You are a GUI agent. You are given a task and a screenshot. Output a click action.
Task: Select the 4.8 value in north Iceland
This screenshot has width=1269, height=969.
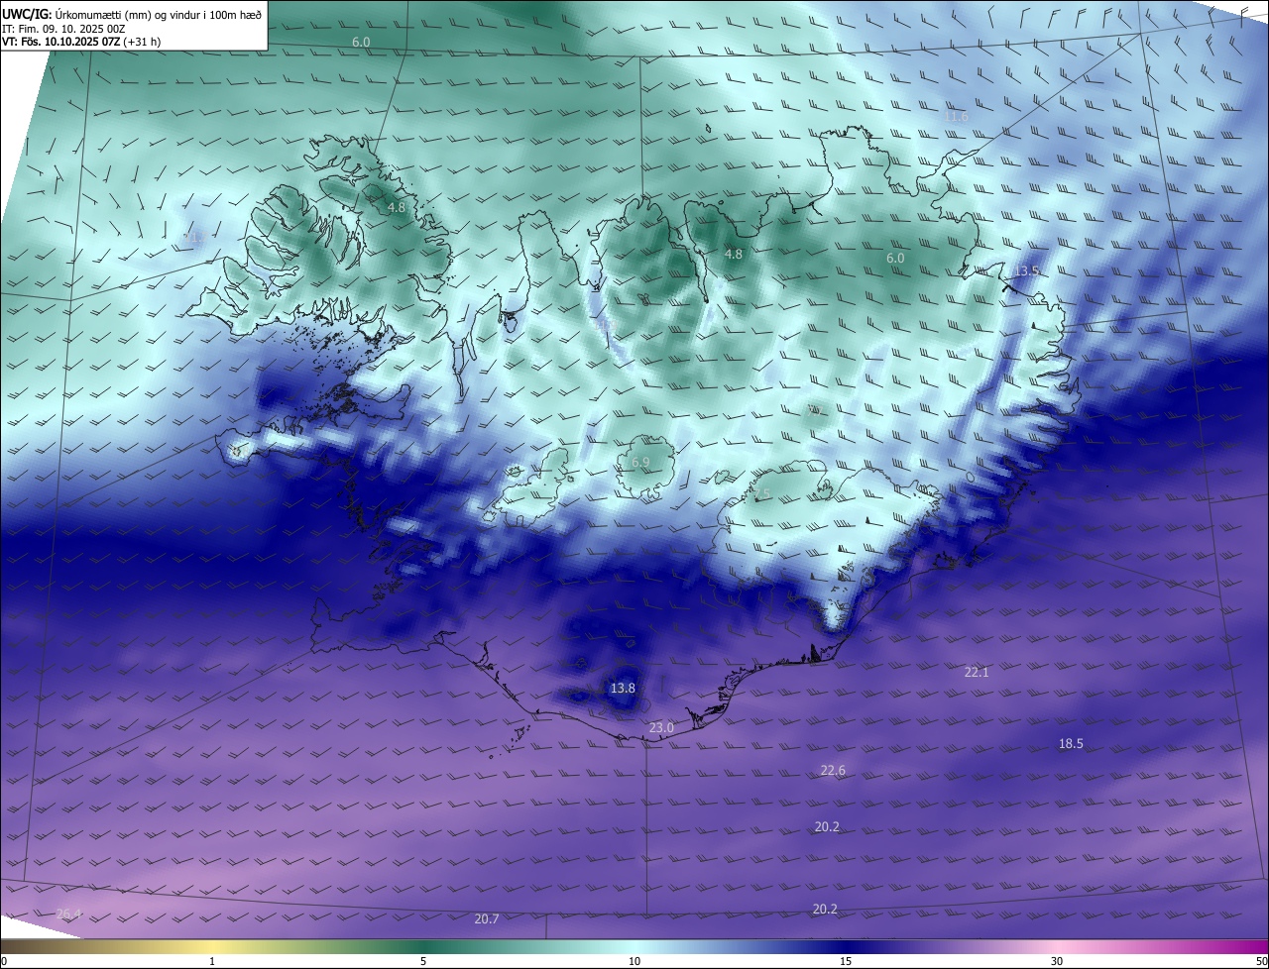[733, 255]
